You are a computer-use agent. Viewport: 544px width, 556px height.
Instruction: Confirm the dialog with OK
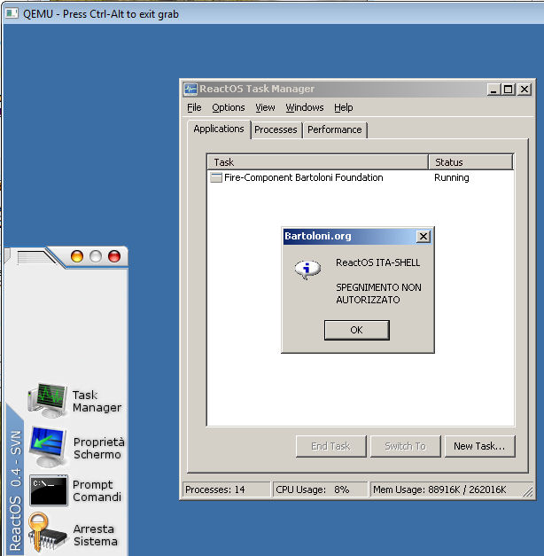tap(356, 330)
